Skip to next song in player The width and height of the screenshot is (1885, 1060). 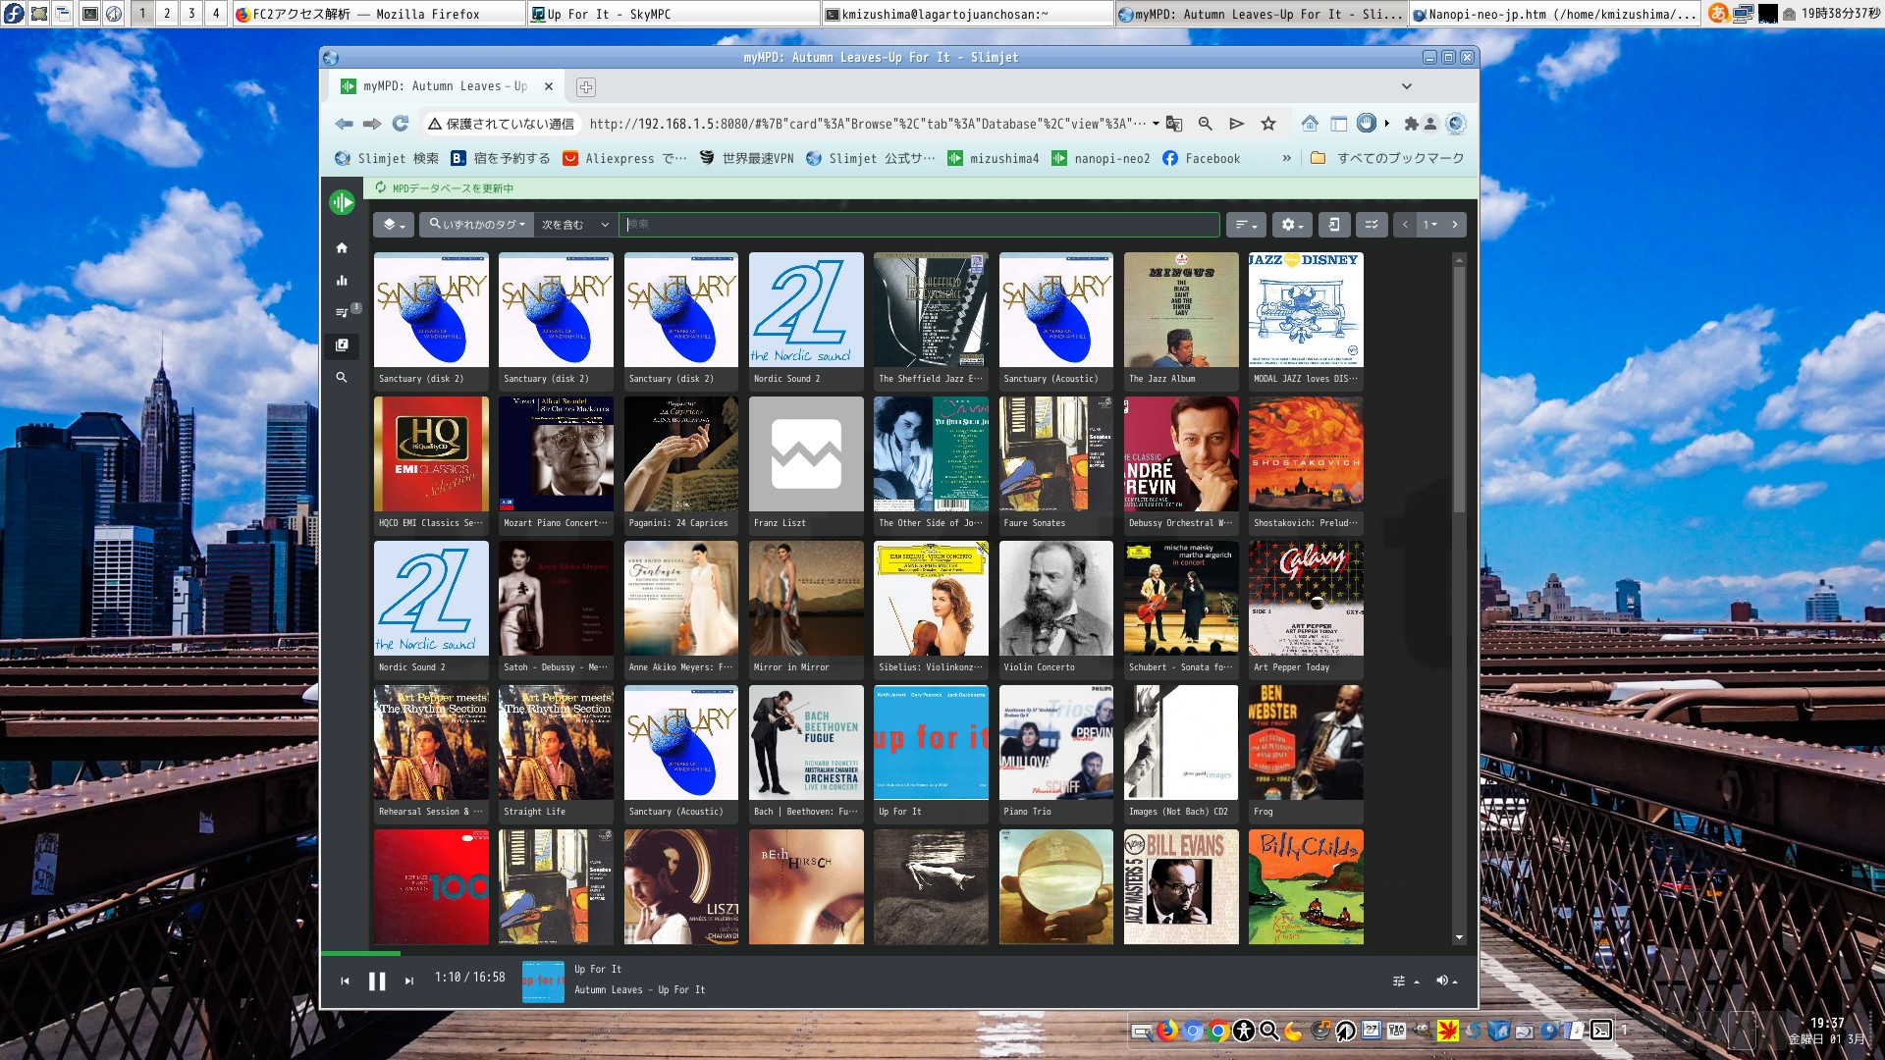coord(409,980)
